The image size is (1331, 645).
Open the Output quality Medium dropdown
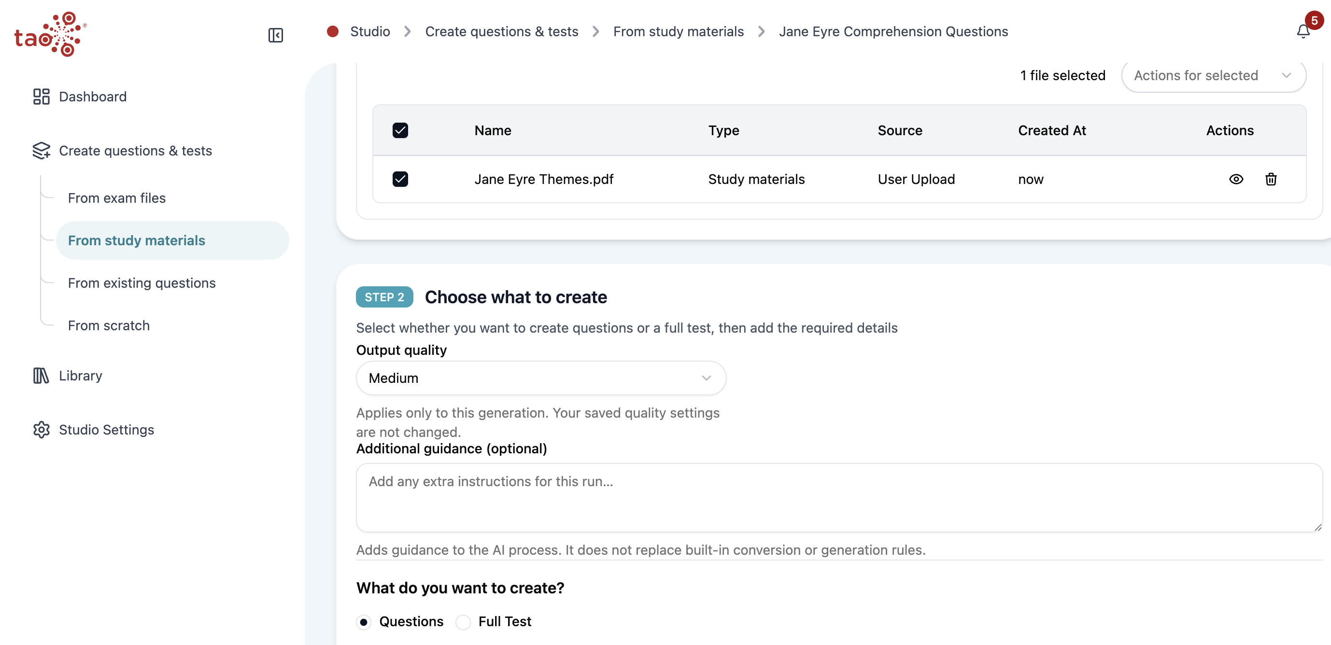click(541, 378)
